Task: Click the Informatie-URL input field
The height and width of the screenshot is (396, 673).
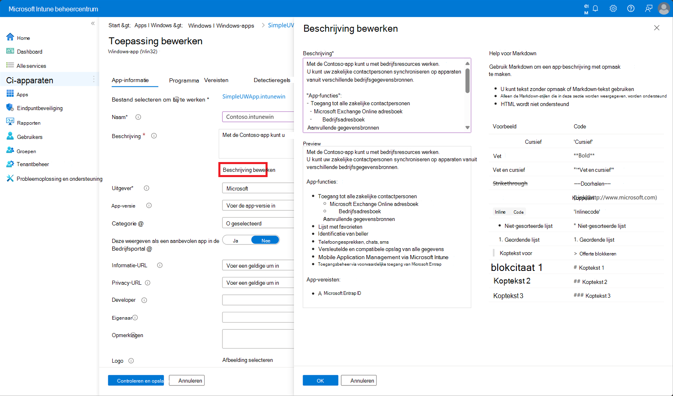Action: click(x=258, y=265)
